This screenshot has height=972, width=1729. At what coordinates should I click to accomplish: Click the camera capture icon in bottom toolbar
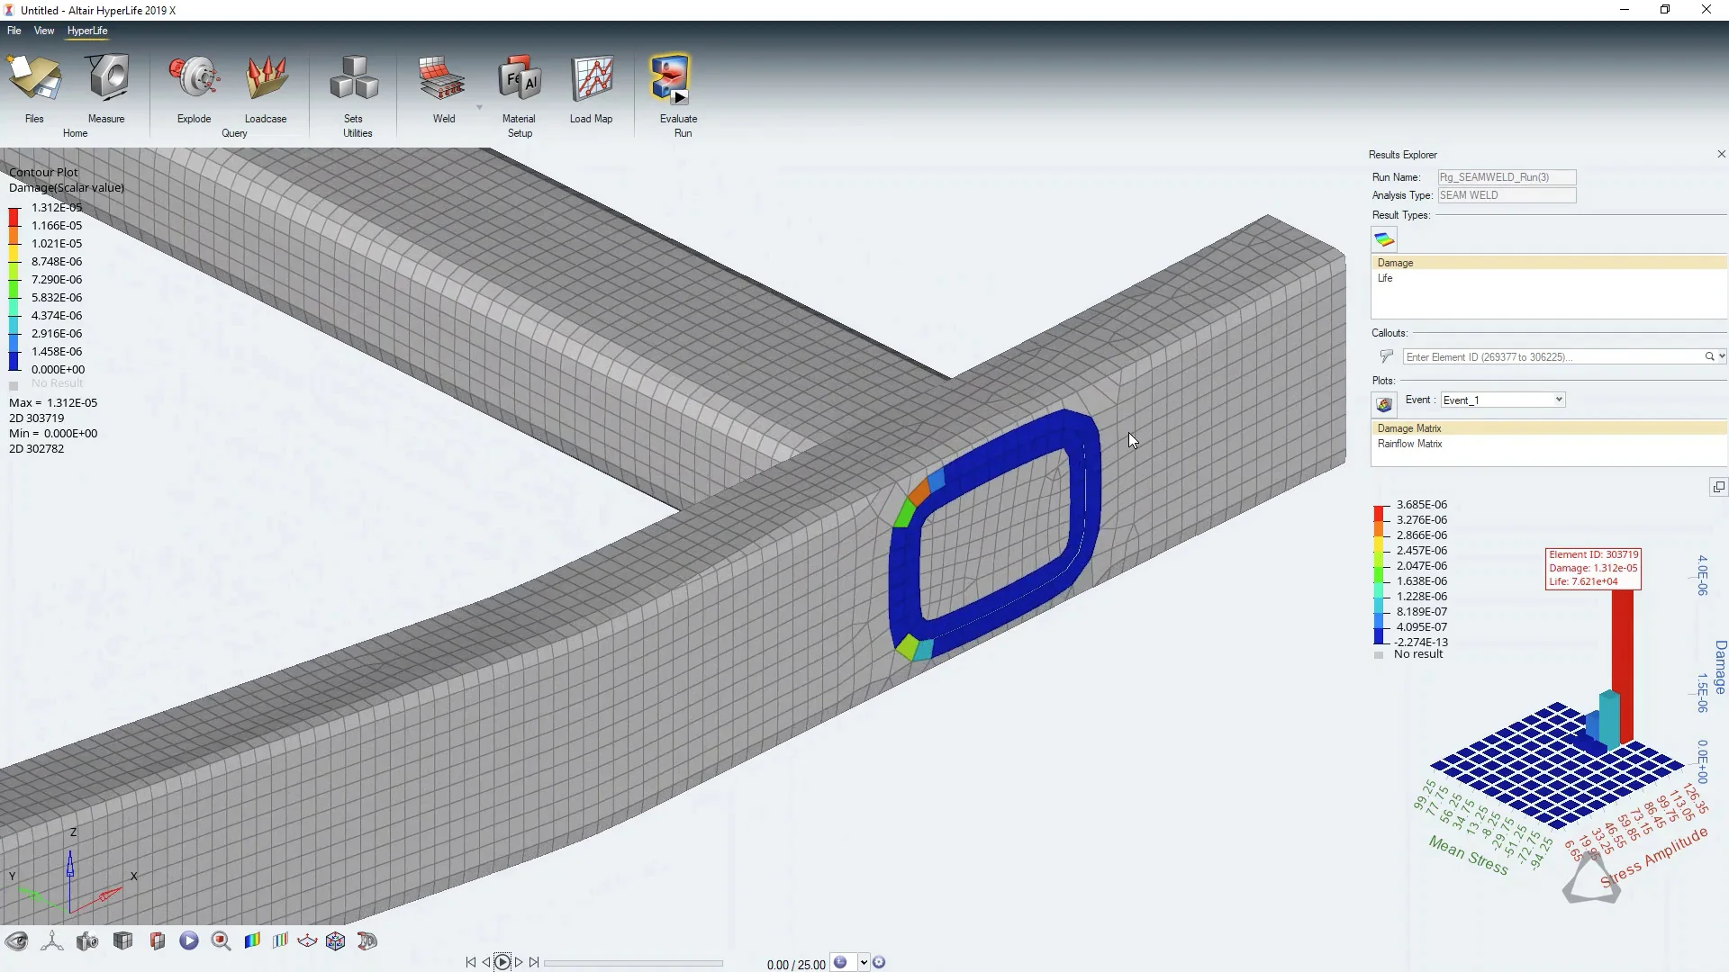point(87,941)
